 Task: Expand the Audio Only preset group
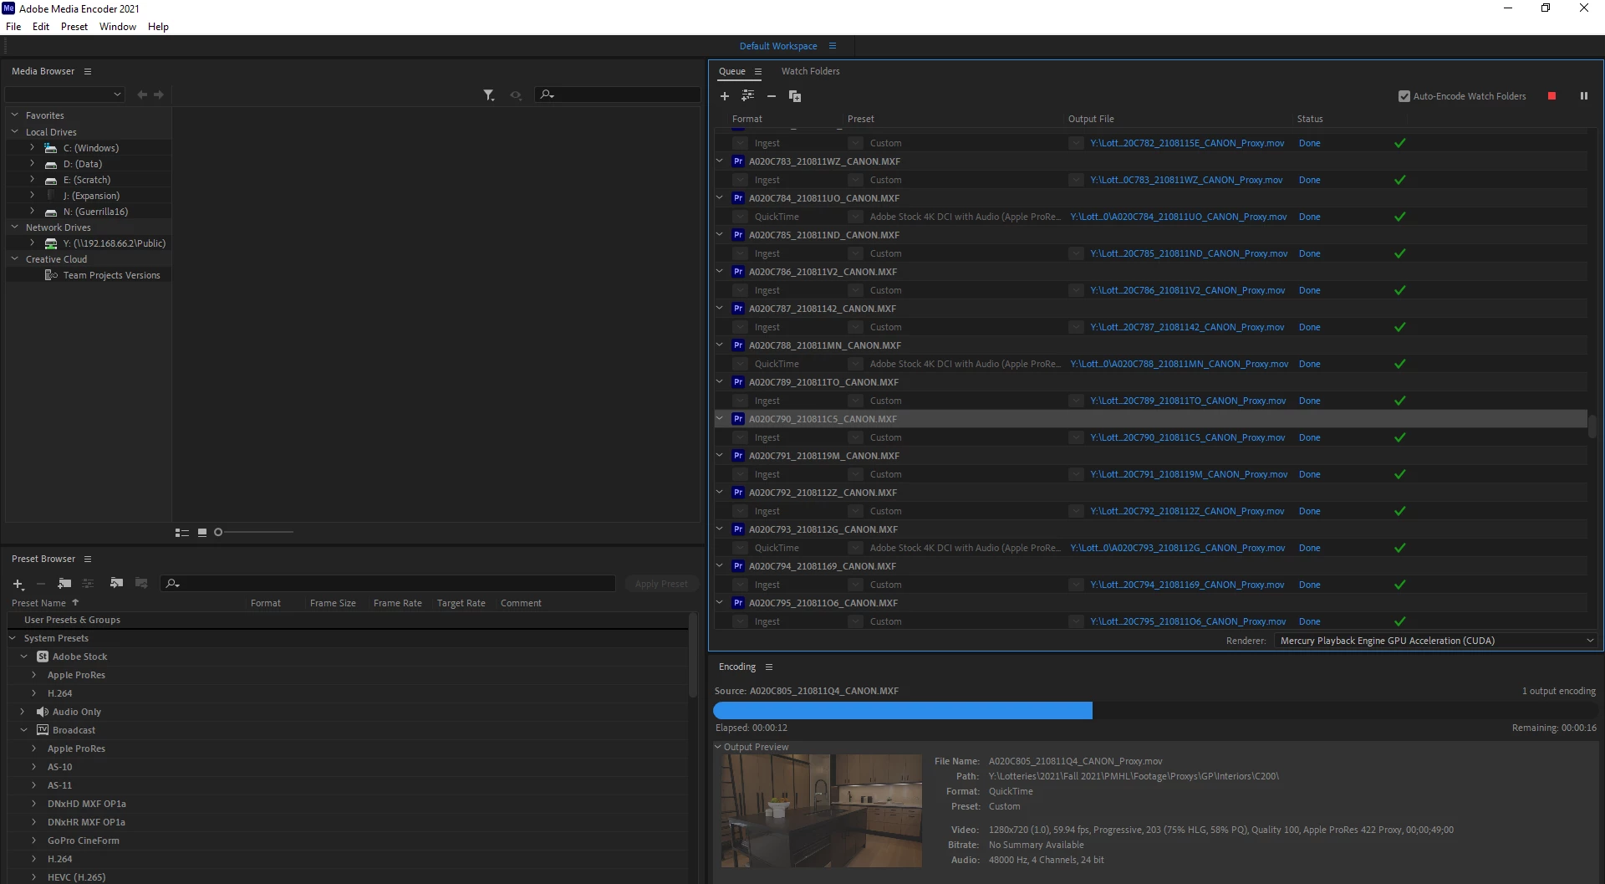pos(23,712)
